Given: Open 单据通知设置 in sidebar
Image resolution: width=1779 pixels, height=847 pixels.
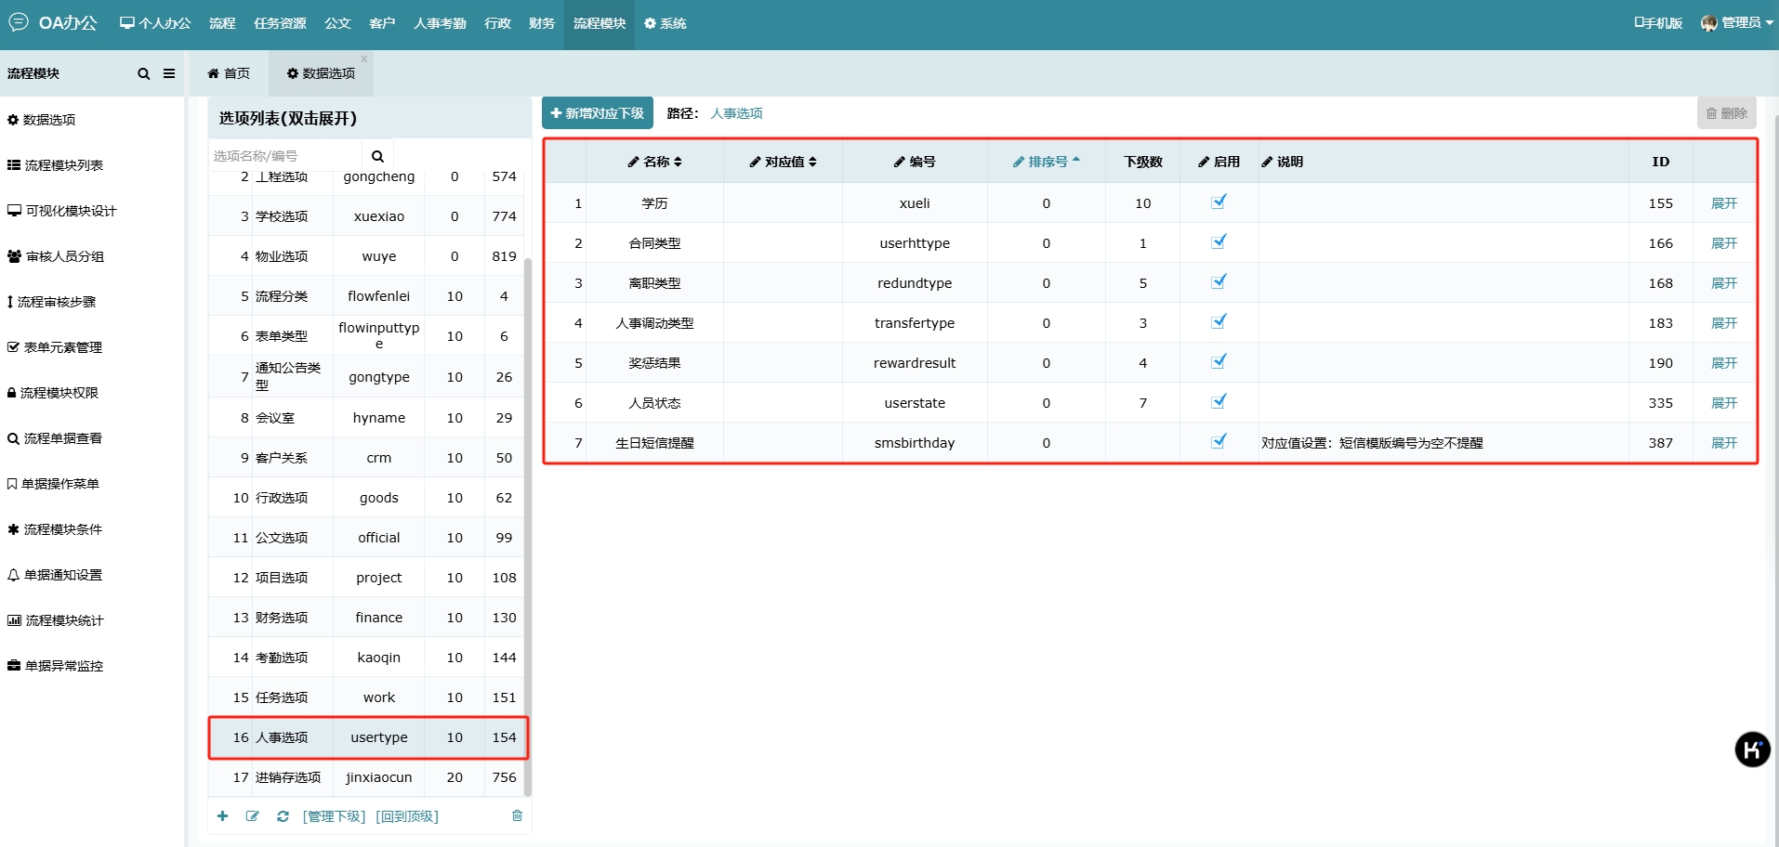Looking at the screenshot, I should coord(55,575).
